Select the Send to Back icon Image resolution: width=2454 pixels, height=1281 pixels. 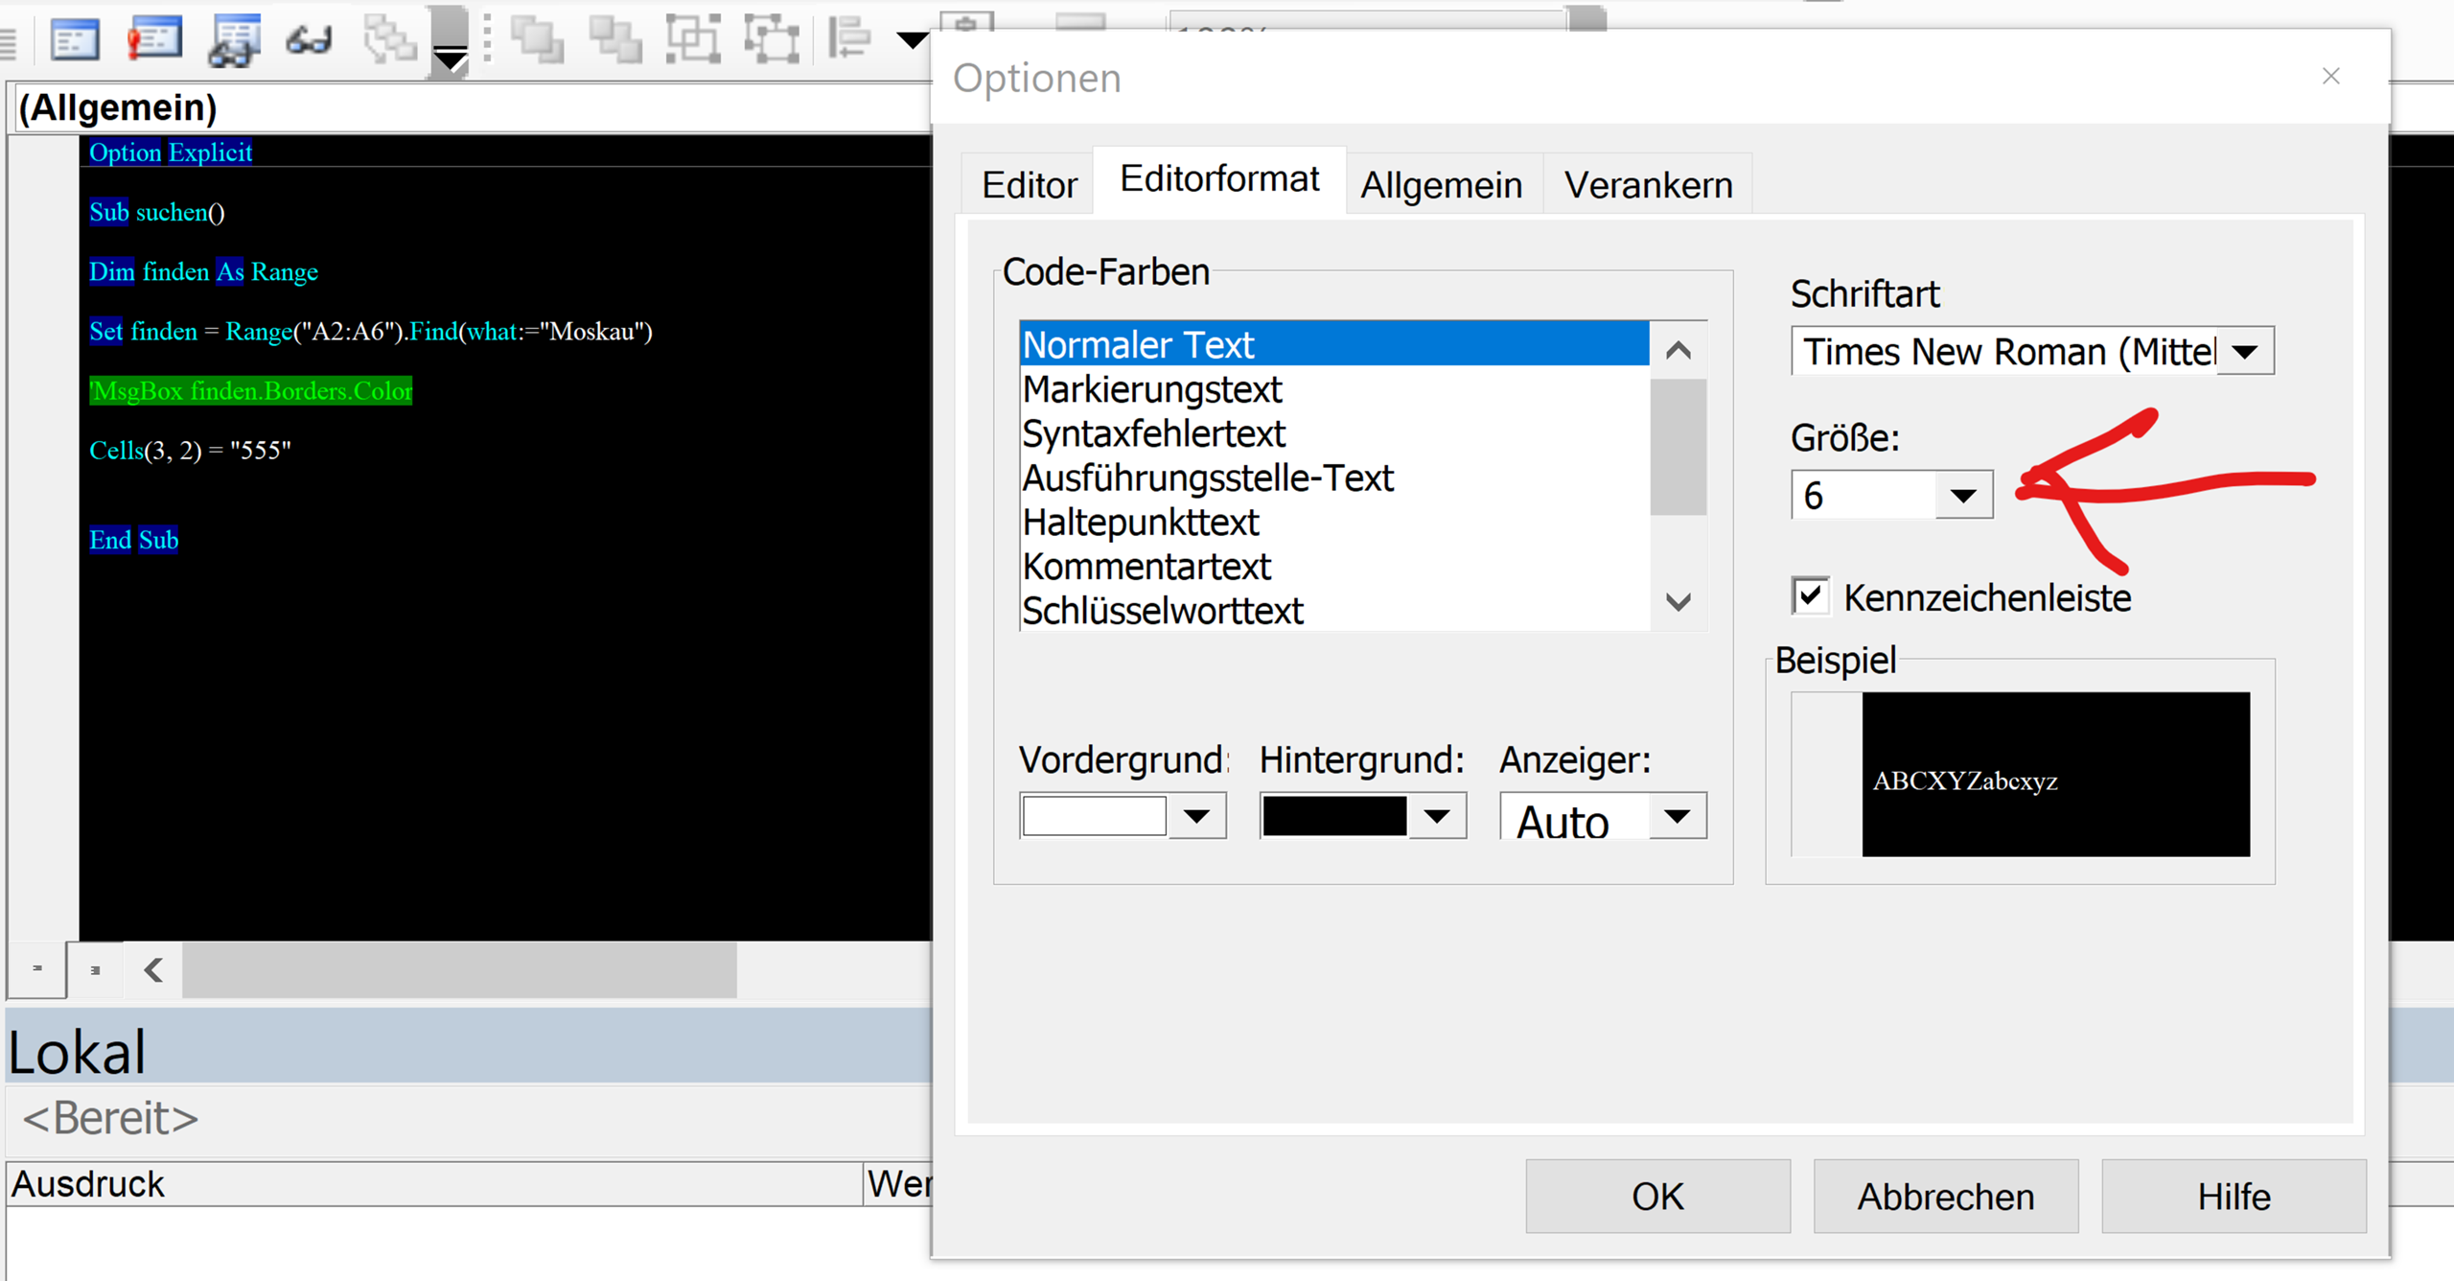point(616,40)
